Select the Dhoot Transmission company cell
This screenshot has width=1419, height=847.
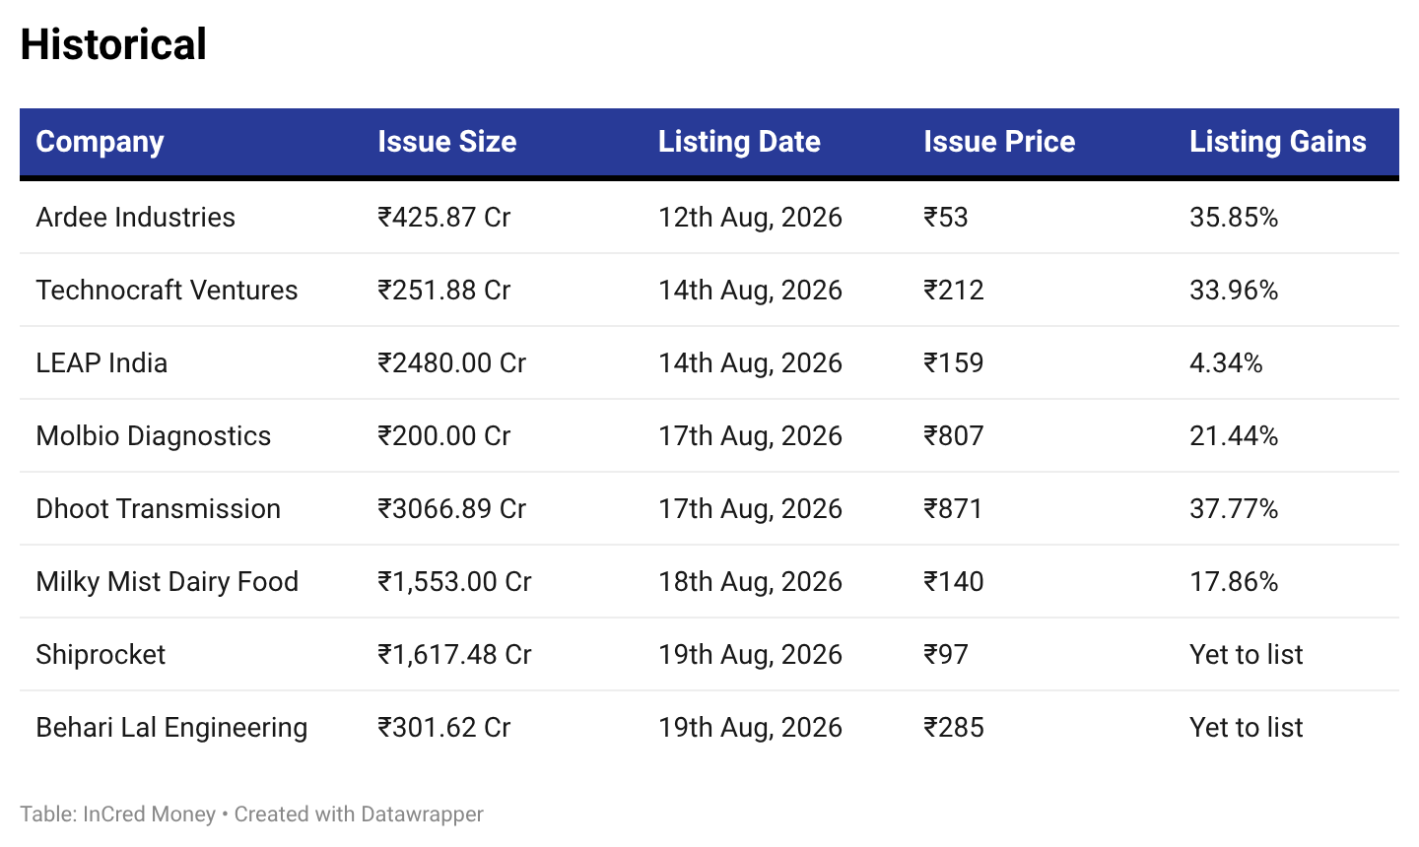click(158, 508)
